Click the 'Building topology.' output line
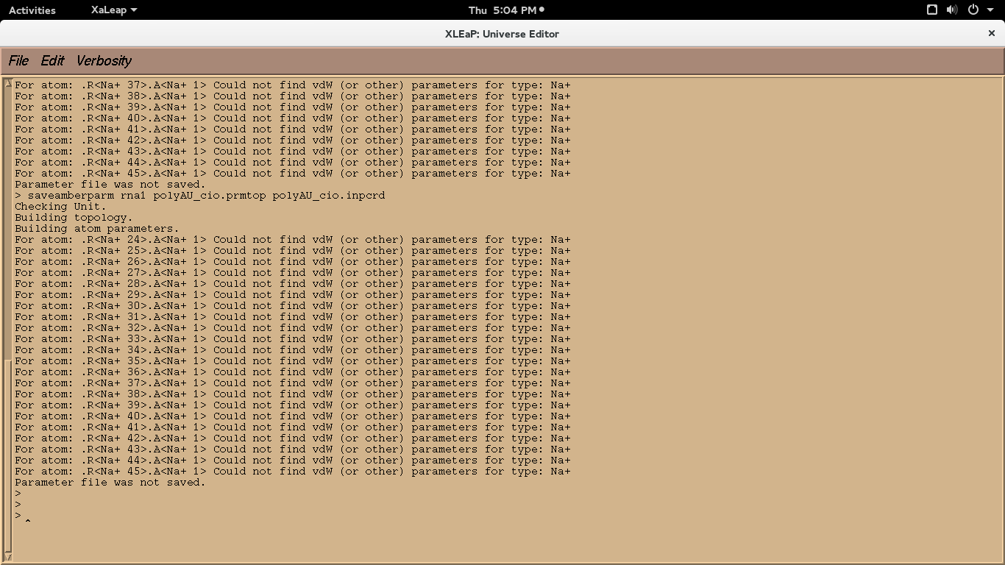This screenshot has width=1005, height=565. coord(74,218)
